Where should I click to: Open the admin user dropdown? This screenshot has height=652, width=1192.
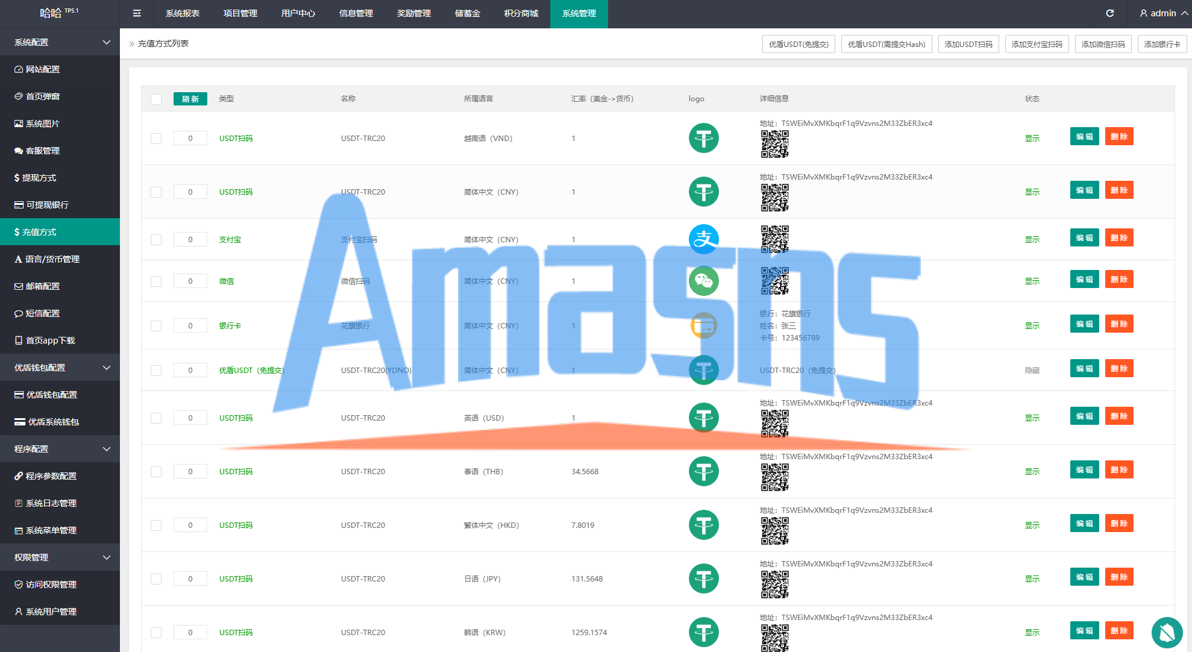pos(1163,13)
